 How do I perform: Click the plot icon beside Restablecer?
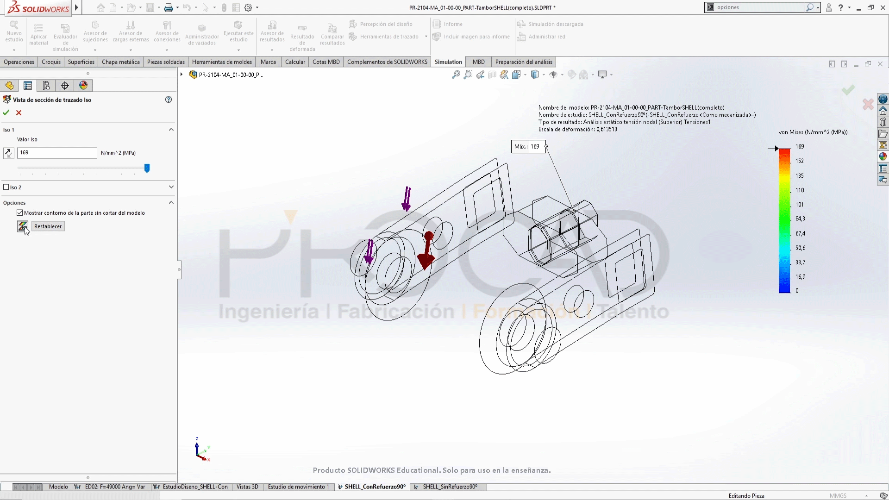[x=23, y=226]
